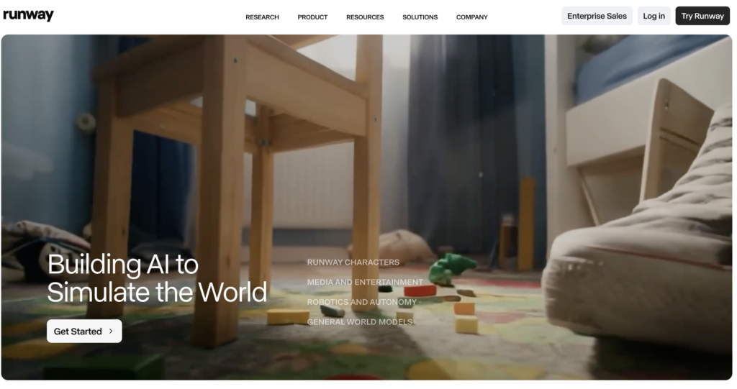Click the Enterprise Sales button
Screen dimensions: 737x389
597,16
